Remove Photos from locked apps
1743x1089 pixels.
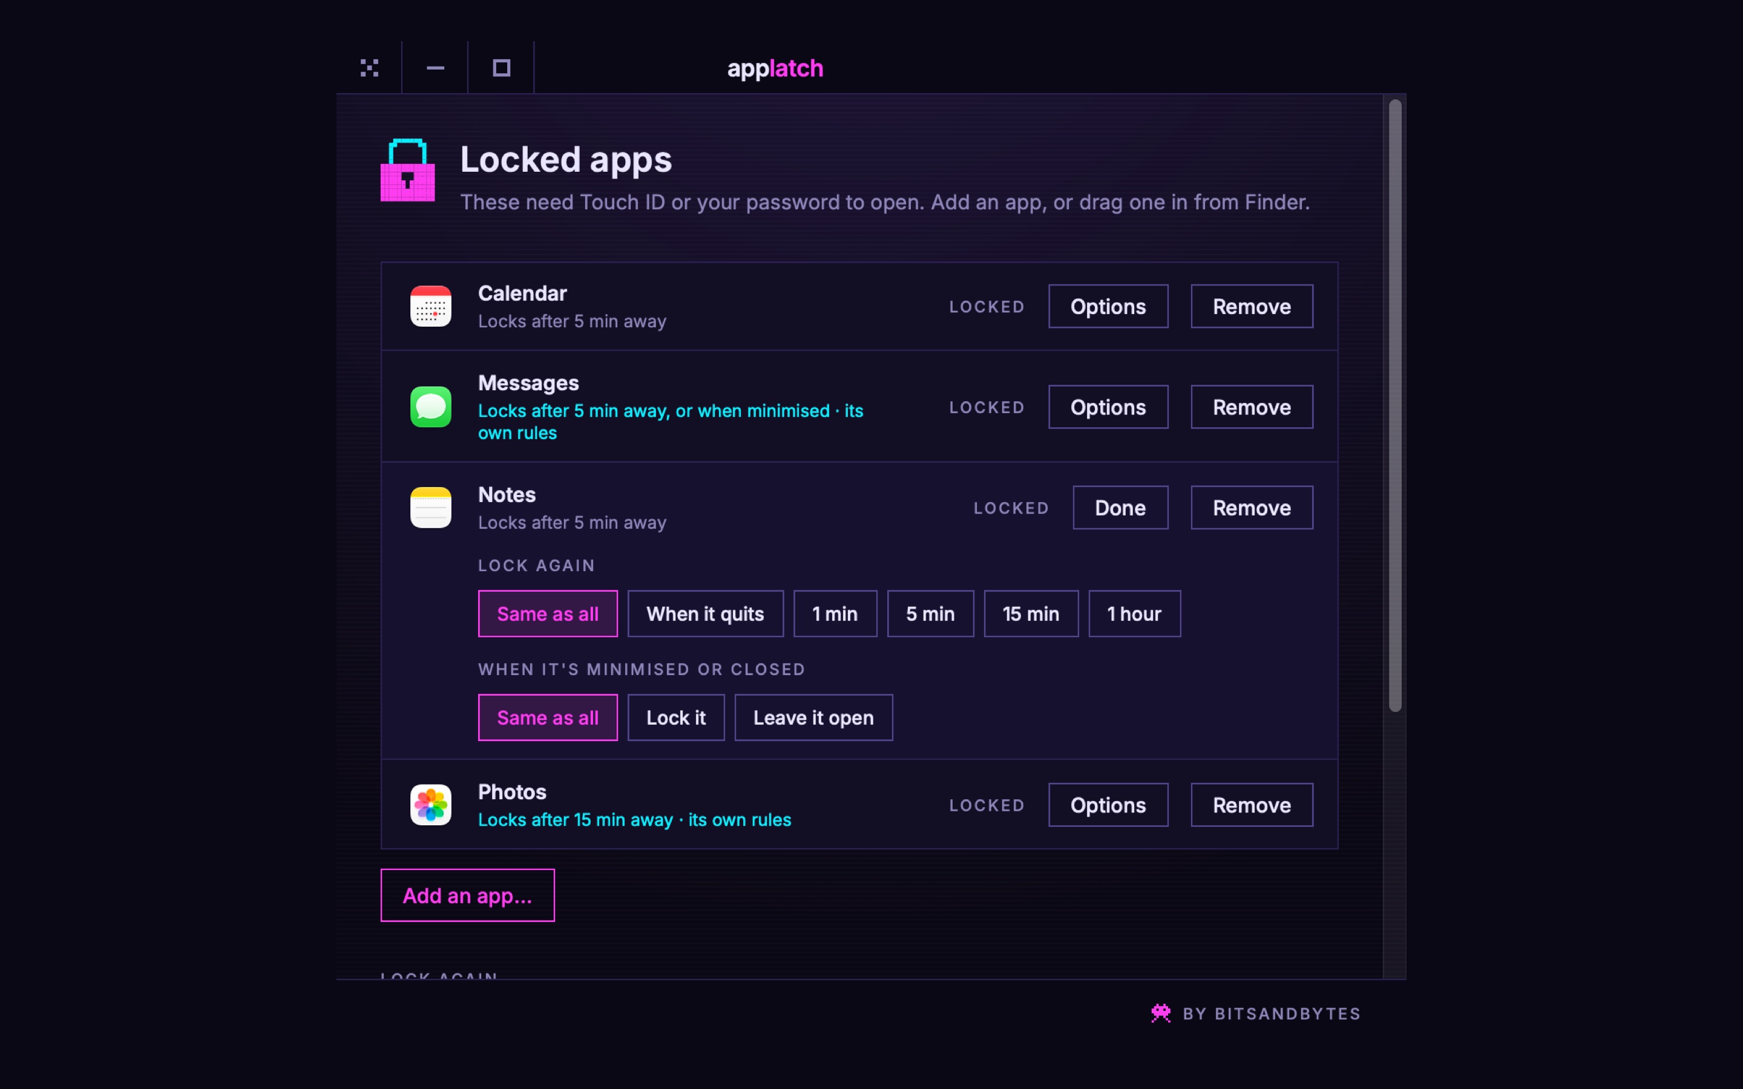coord(1252,805)
